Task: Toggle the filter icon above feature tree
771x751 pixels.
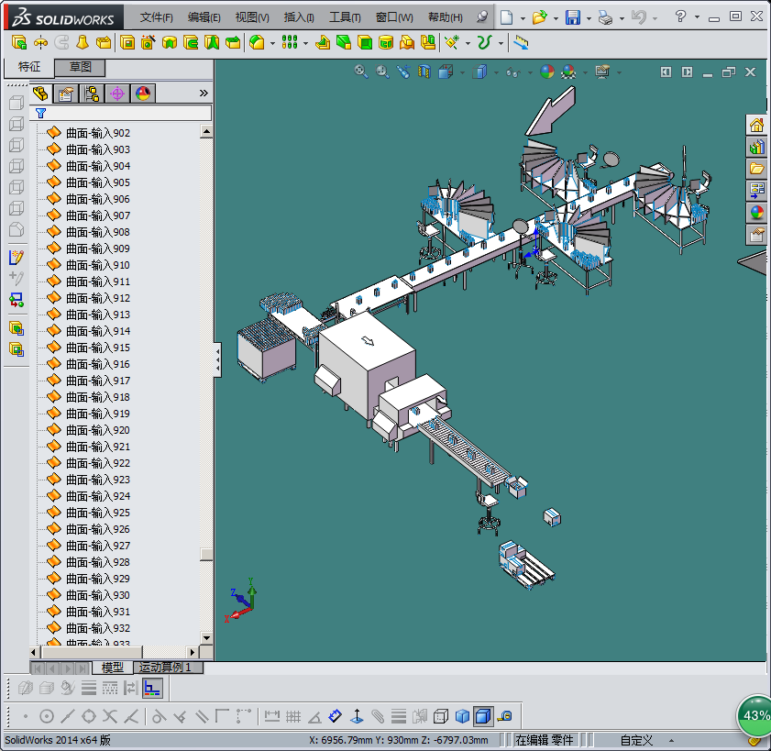Action: 40,113
